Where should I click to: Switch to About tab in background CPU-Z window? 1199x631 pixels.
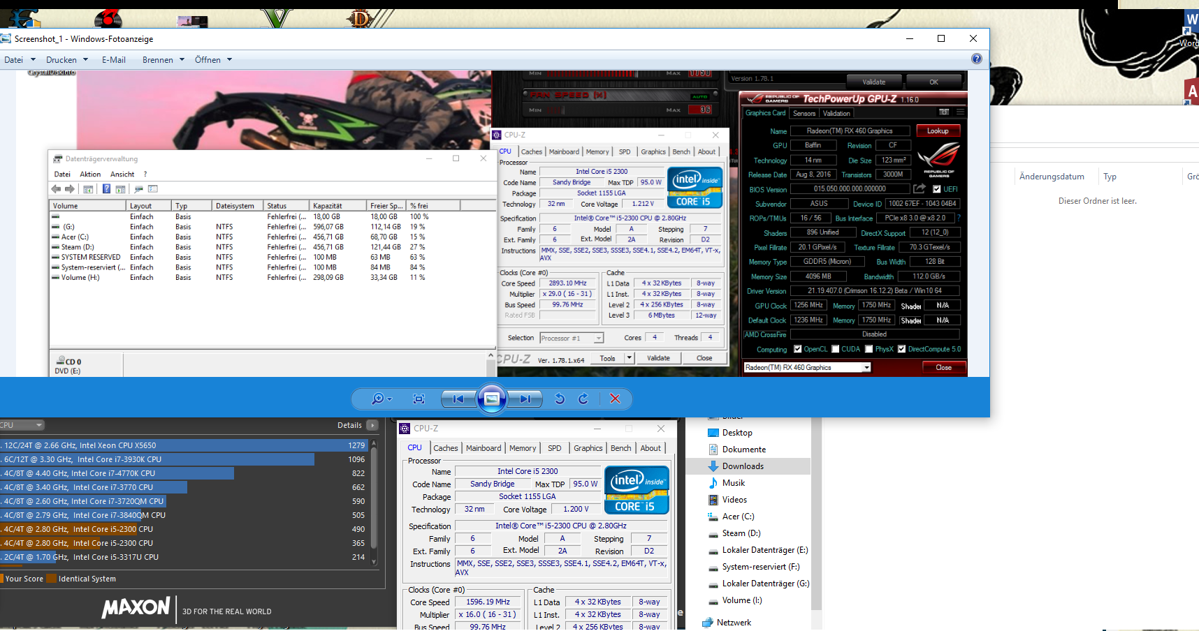point(651,448)
